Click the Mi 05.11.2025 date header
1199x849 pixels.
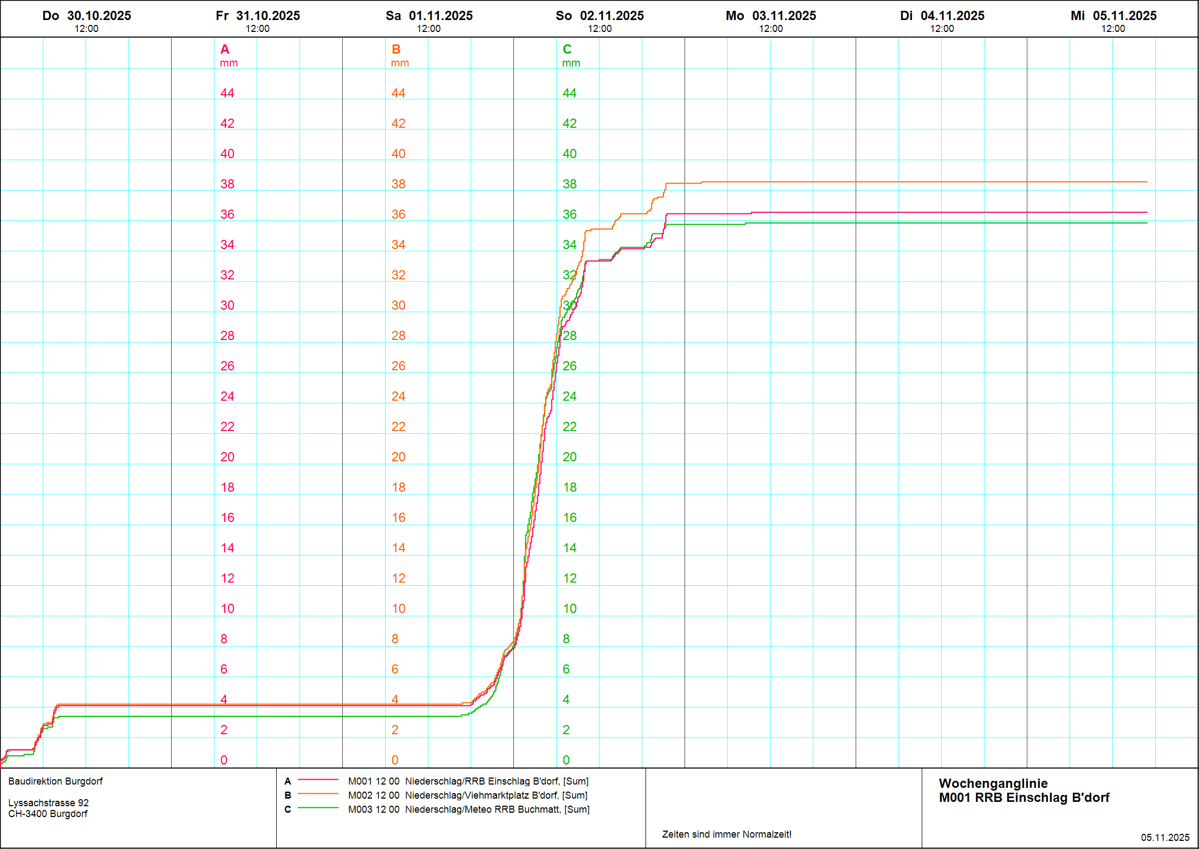[1113, 16]
